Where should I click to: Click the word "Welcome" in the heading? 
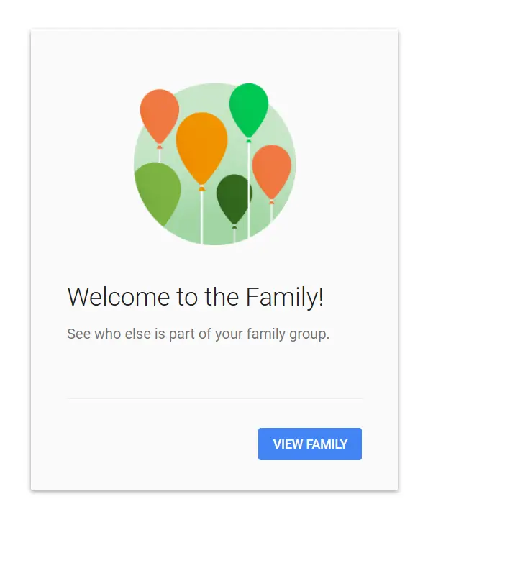119,297
